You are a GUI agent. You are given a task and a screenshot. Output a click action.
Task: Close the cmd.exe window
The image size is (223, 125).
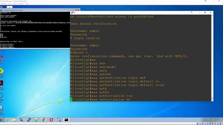(78, 10)
